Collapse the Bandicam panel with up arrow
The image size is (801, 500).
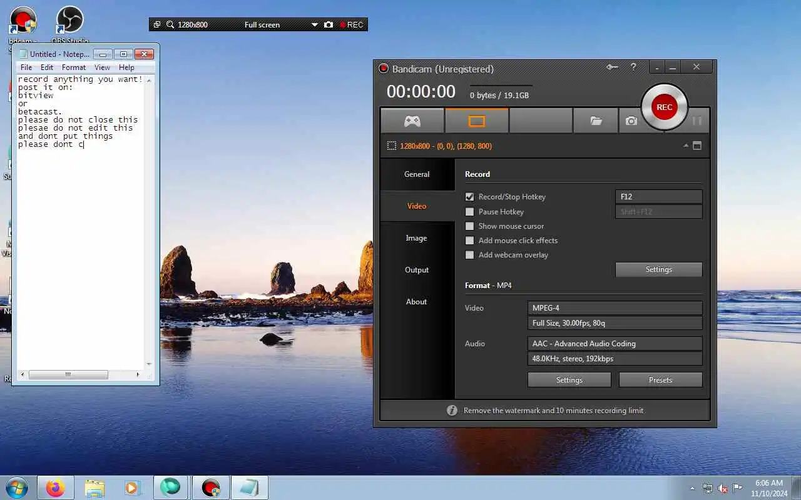[x=686, y=146]
